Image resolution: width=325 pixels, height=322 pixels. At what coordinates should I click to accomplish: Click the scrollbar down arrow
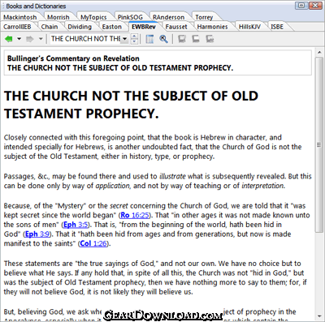coord(319,316)
